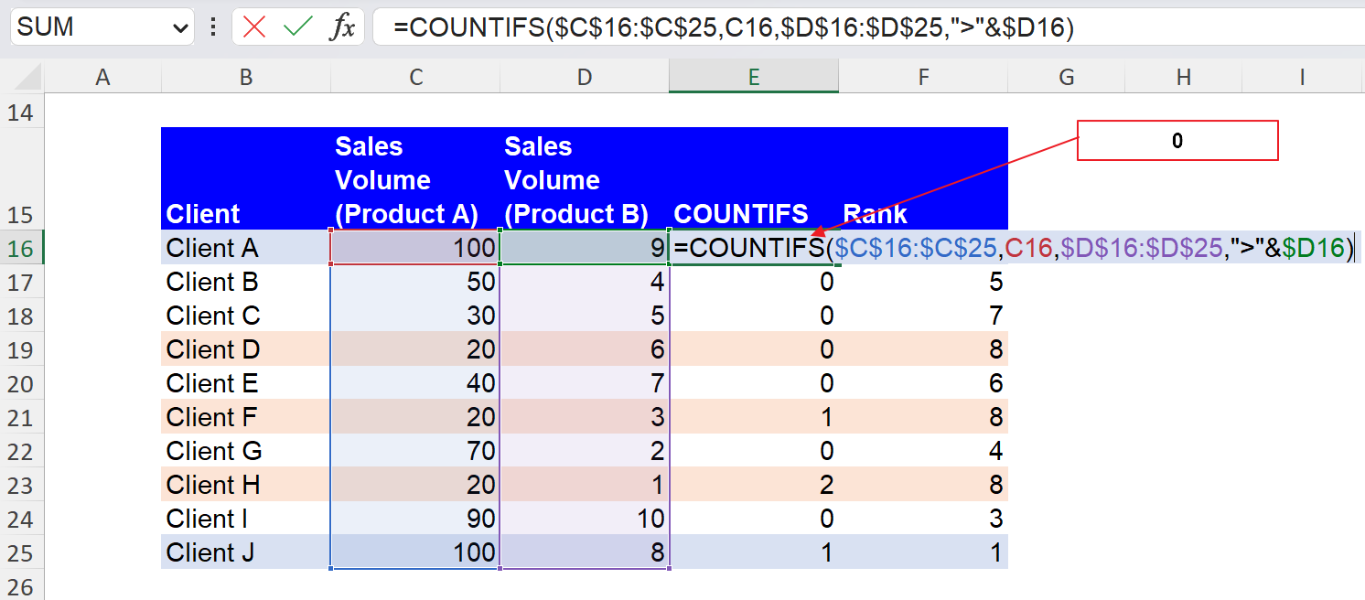Click the Rank header cell
Screen dimensions: 1365x600
923,179
